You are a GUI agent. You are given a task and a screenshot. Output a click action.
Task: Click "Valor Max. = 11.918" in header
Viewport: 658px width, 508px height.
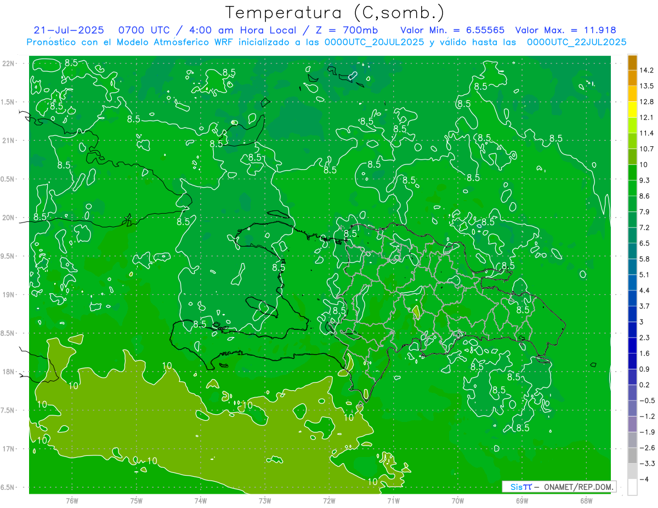click(565, 31)
